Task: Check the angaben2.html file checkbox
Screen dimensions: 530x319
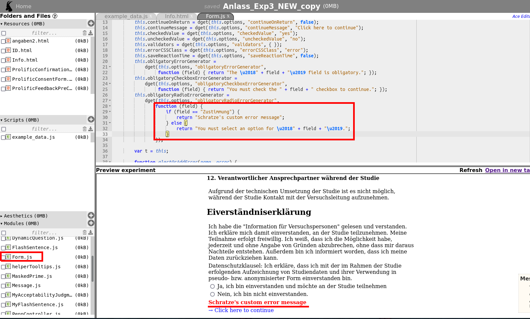Action: (3, 41)
